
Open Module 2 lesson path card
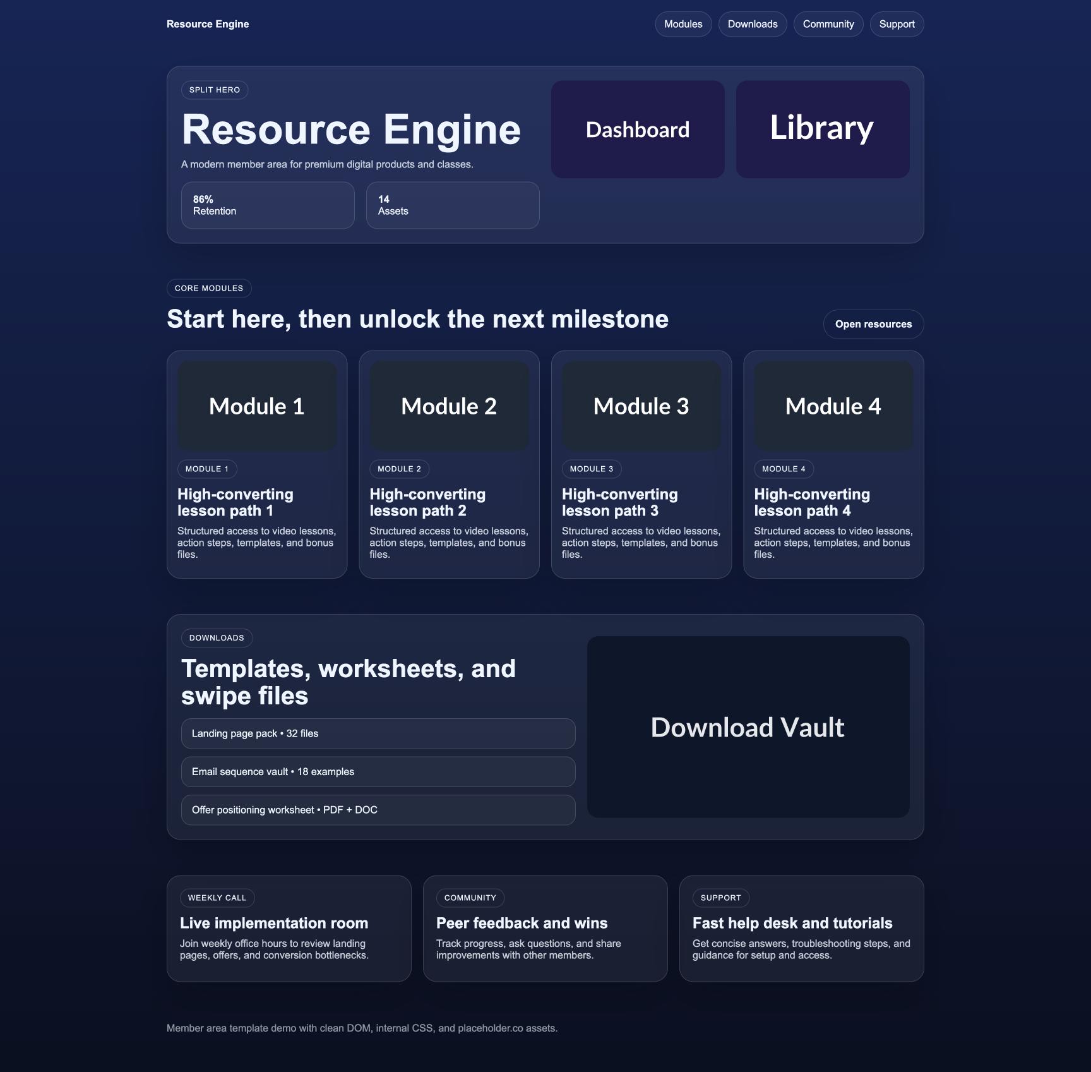tap(449, 464)
